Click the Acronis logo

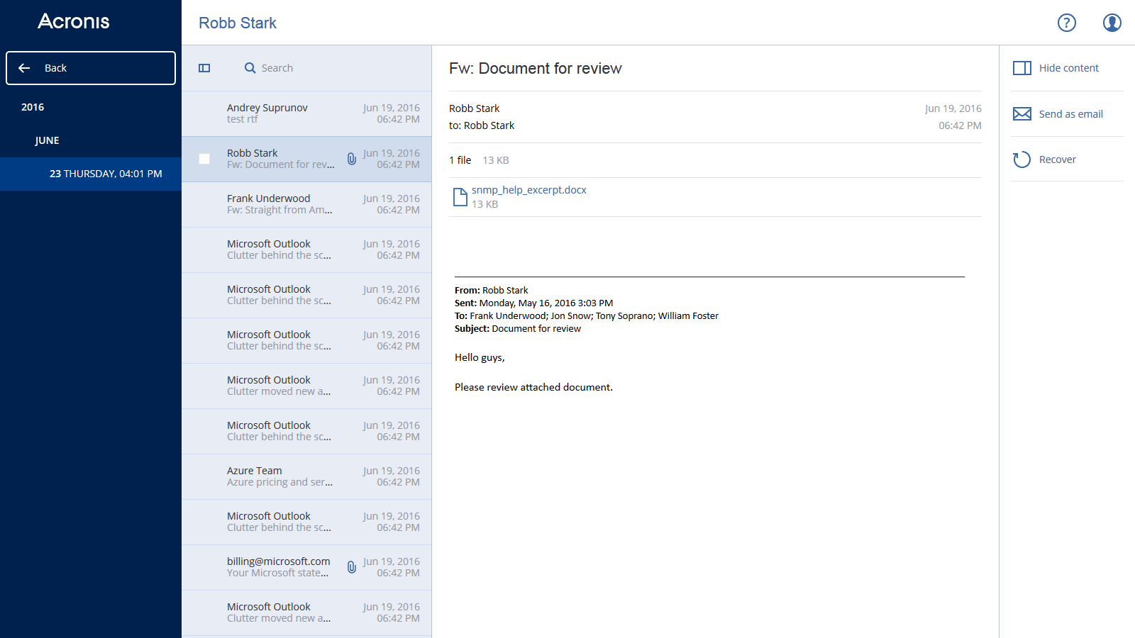[74, 21]
